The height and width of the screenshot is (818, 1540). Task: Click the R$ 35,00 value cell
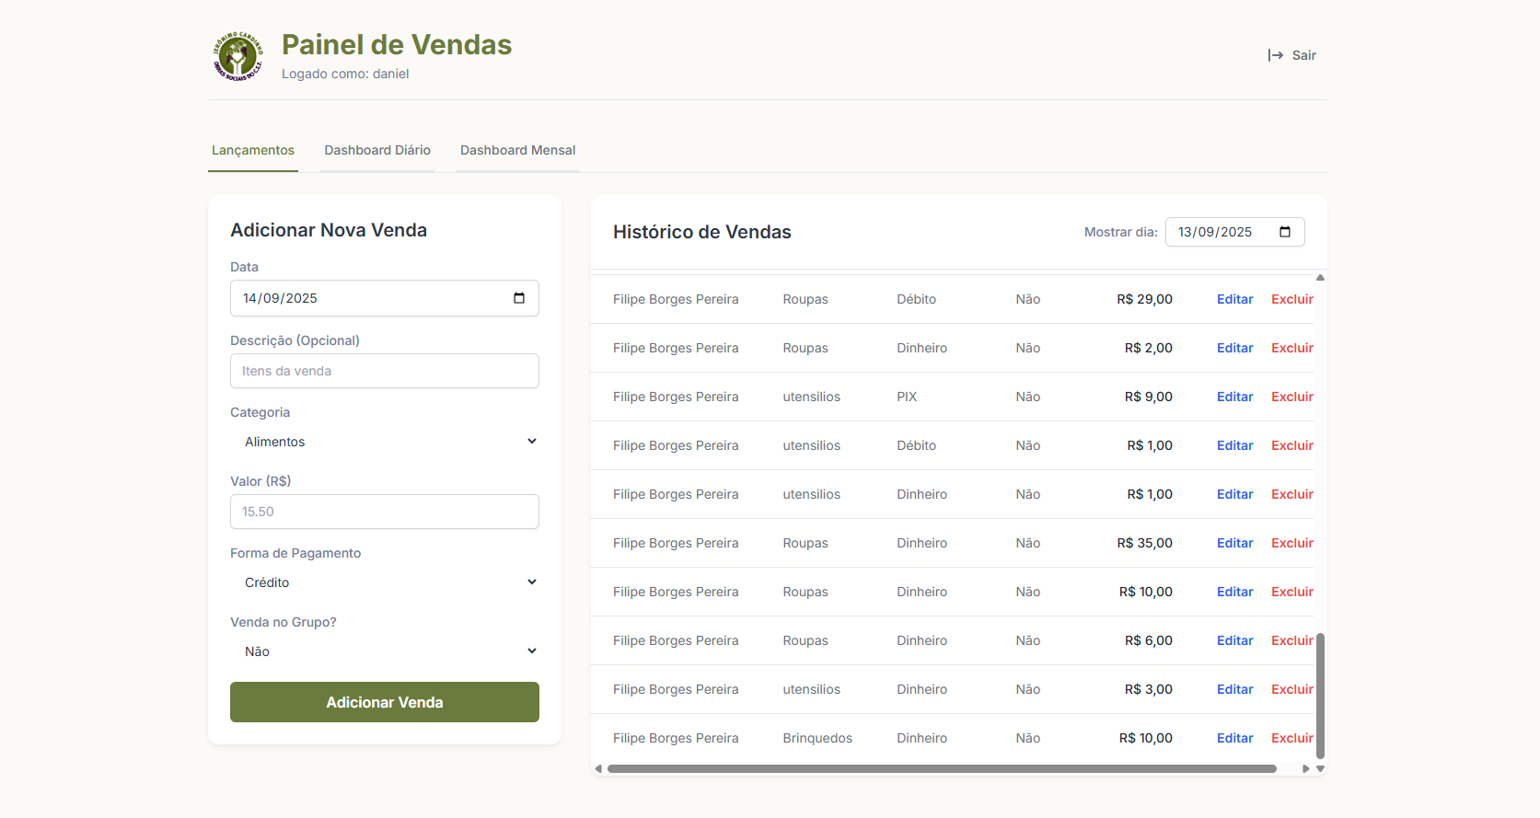[x=1144, y=543]
